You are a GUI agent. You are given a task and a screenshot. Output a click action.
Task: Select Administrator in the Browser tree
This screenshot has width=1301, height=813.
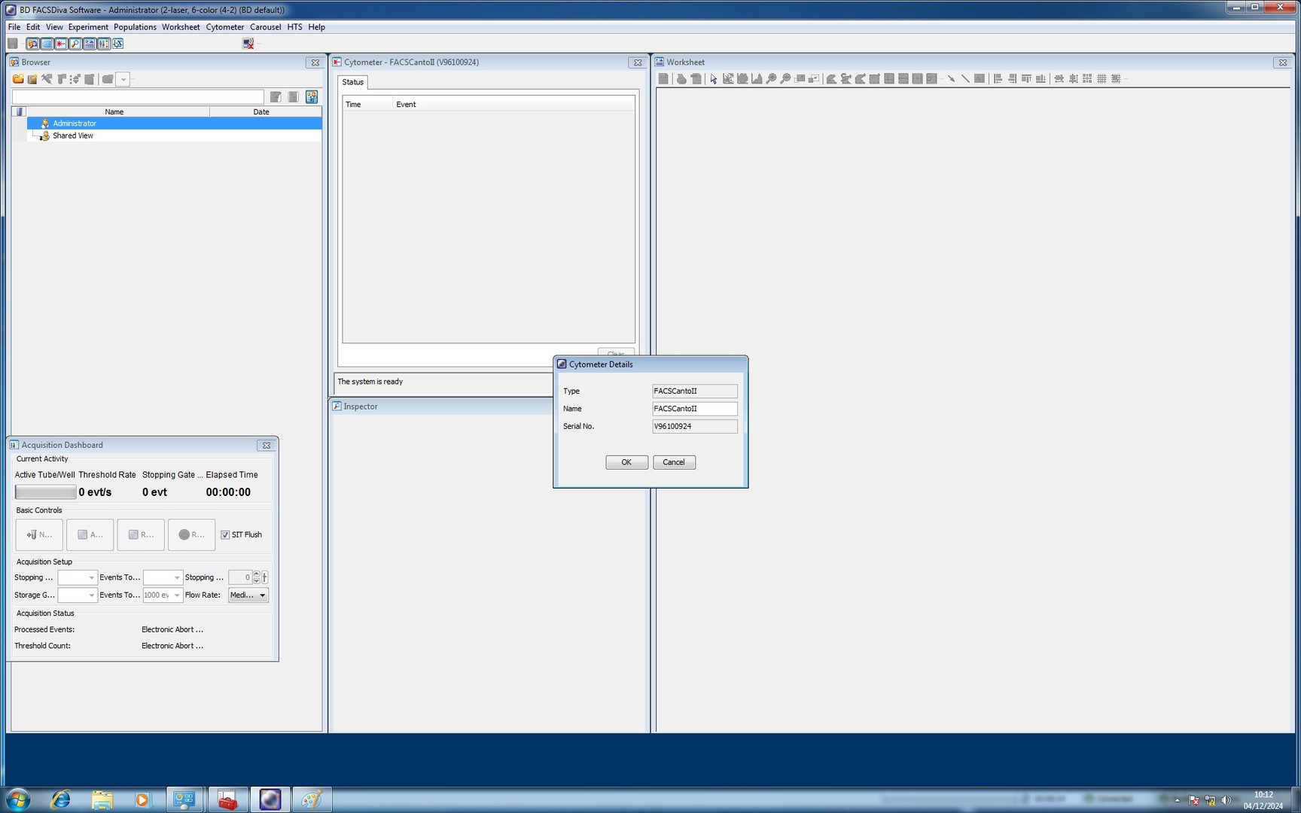pyautogui.click(x=74, y=123)
